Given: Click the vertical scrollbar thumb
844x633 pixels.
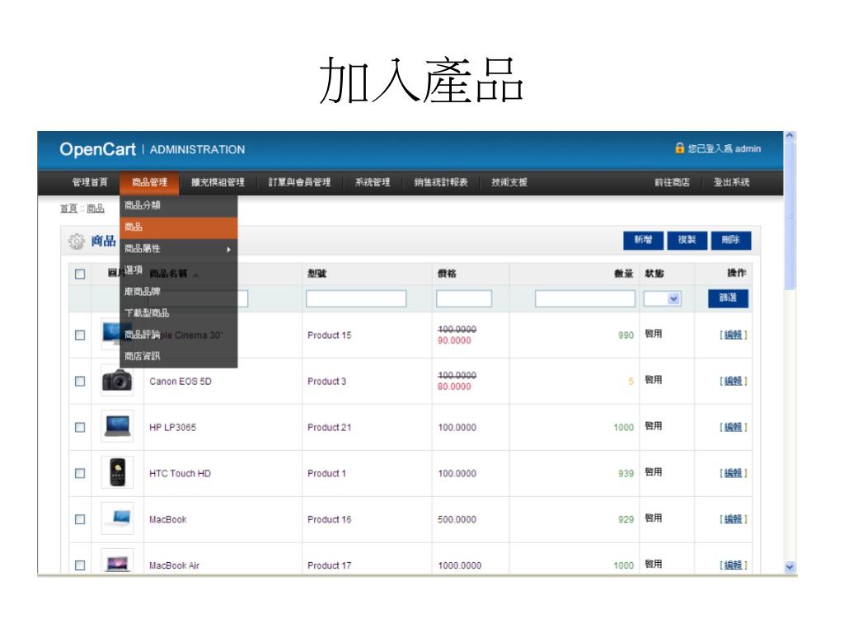Looking at the screenshot, I should (790, 215).
